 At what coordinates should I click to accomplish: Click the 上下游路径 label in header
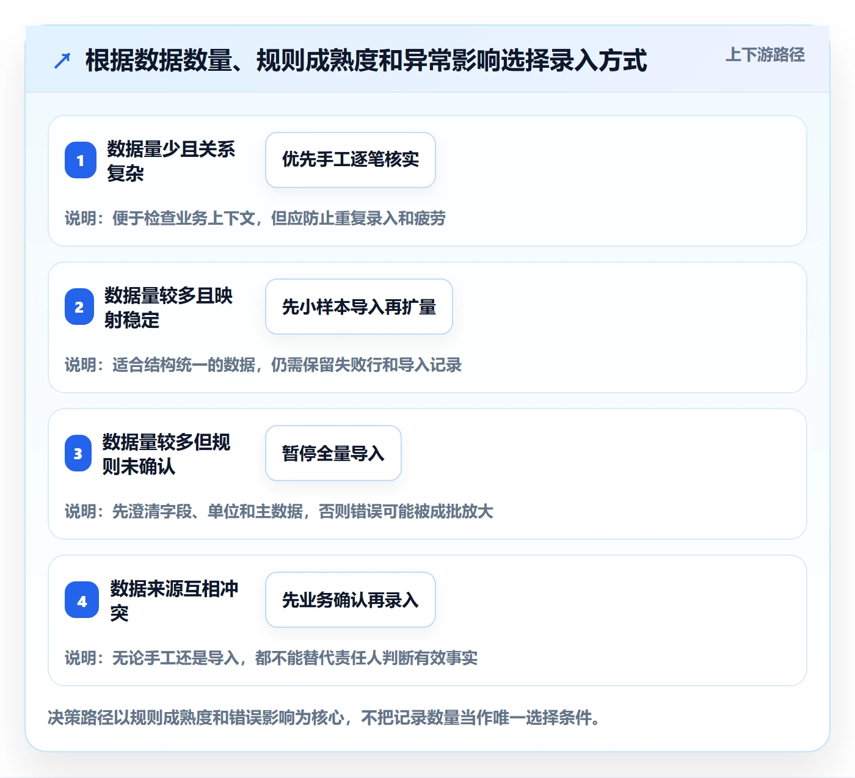[x=765, y=55]
